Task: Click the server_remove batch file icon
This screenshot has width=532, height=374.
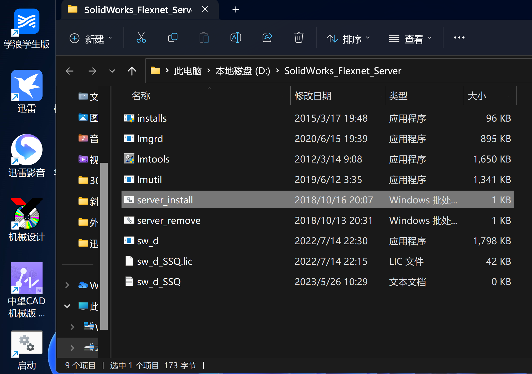Action: pos(129,220)
